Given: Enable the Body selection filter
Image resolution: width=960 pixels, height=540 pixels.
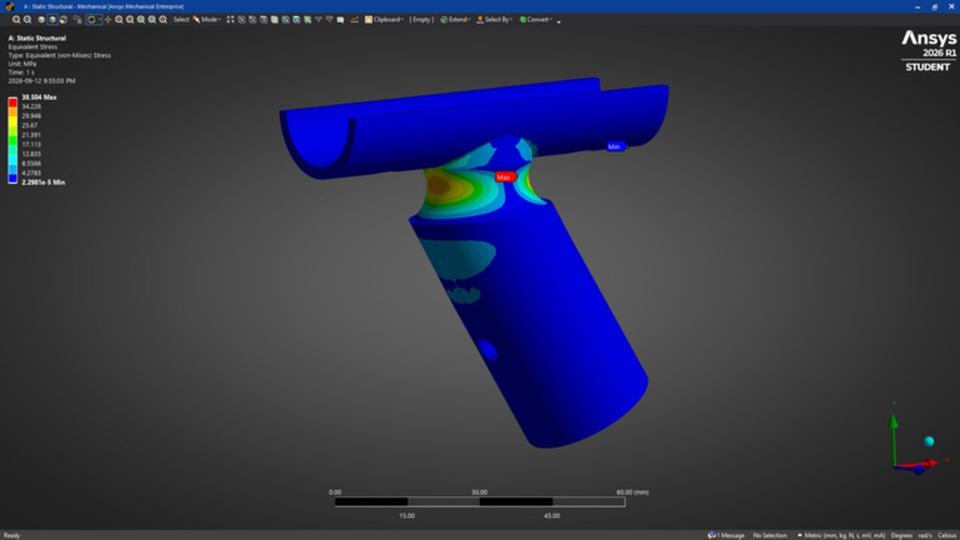Looking at the screenshot, I should [274, 20].
